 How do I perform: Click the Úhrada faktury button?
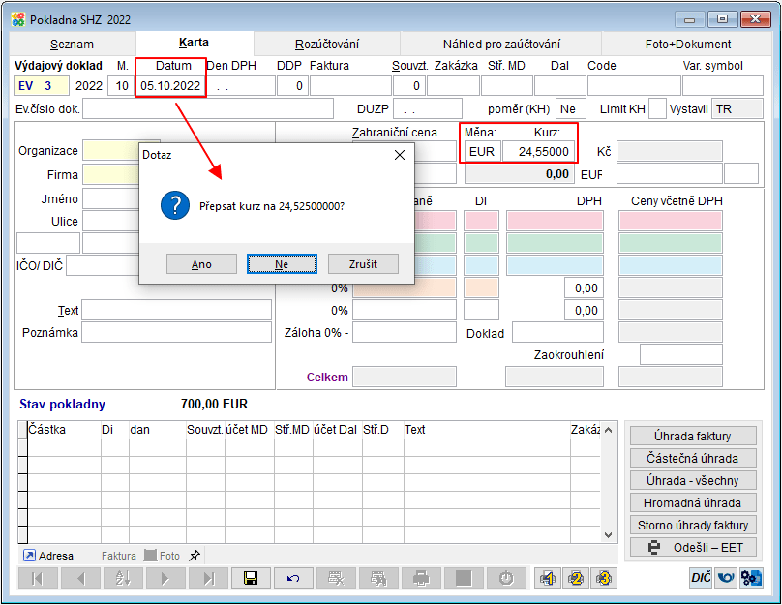tap(693, 436)
